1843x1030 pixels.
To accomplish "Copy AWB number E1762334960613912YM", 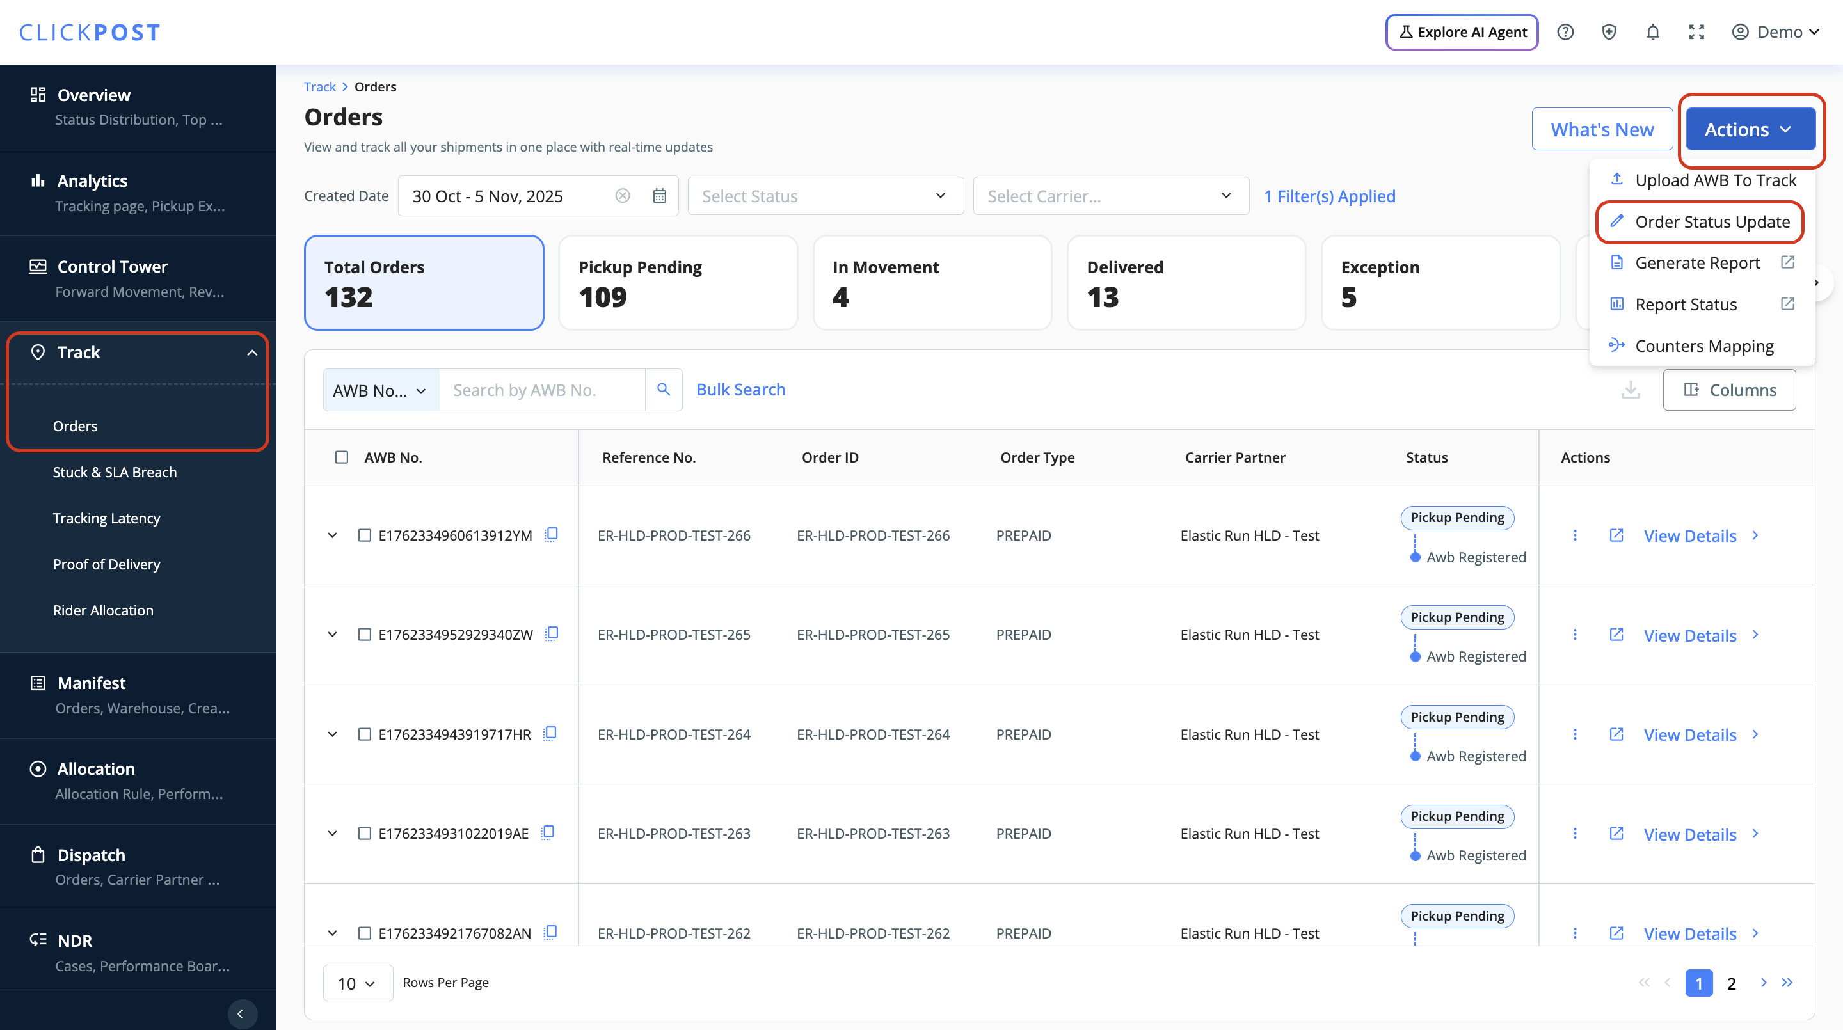I will click(x=551, y=535).
